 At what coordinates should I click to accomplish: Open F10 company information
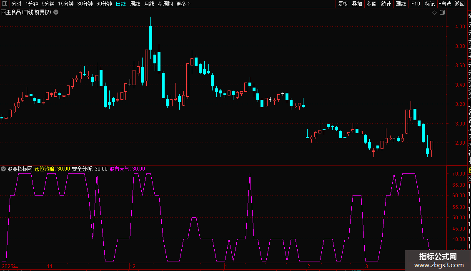tap(416, 4)
